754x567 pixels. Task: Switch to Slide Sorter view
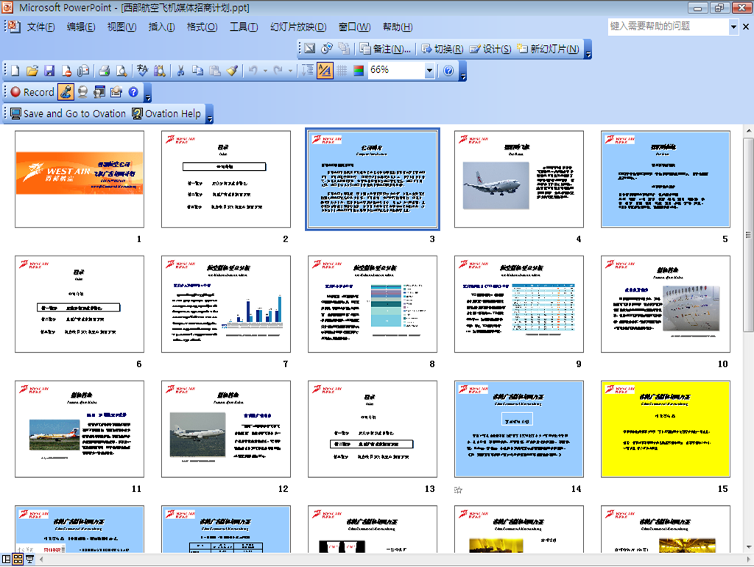(18, 559)
